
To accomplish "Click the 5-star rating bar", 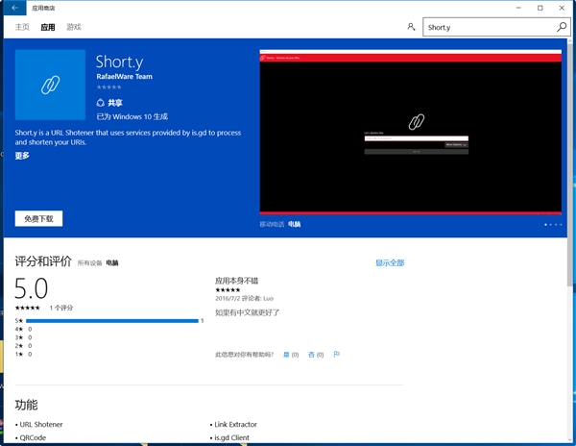I will (112, 321).
